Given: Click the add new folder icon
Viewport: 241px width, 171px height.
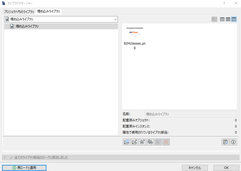Looking at the screenshot, I should click(127, 142).
